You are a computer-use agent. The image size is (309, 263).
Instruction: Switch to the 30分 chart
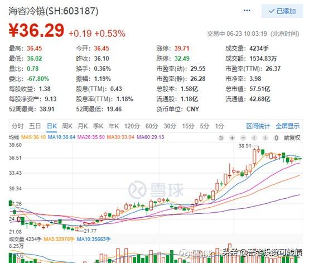pyautogui.click(x=170, y=126)
